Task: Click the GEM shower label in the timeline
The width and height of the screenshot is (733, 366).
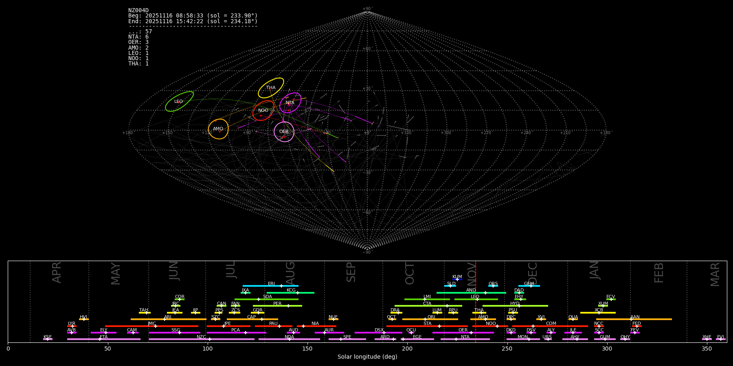Action: tap(529, 284)
